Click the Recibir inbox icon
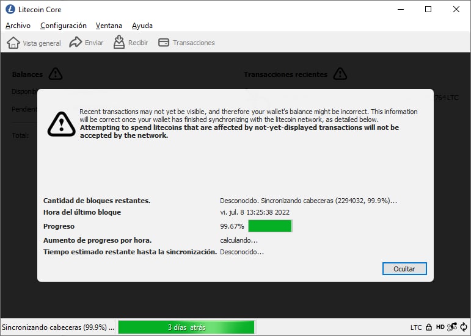 point(119,43)
